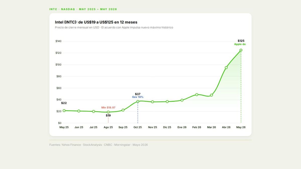Screen dimensions: 301x169
Task: Click the Feb 26 data point marker
Action: point(197,95)
